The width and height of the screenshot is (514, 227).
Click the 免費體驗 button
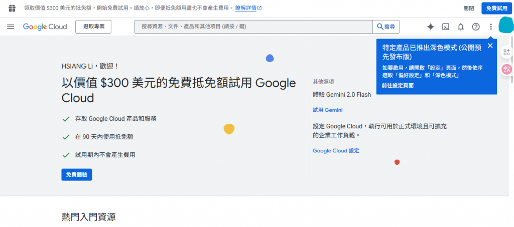point(77,175)
